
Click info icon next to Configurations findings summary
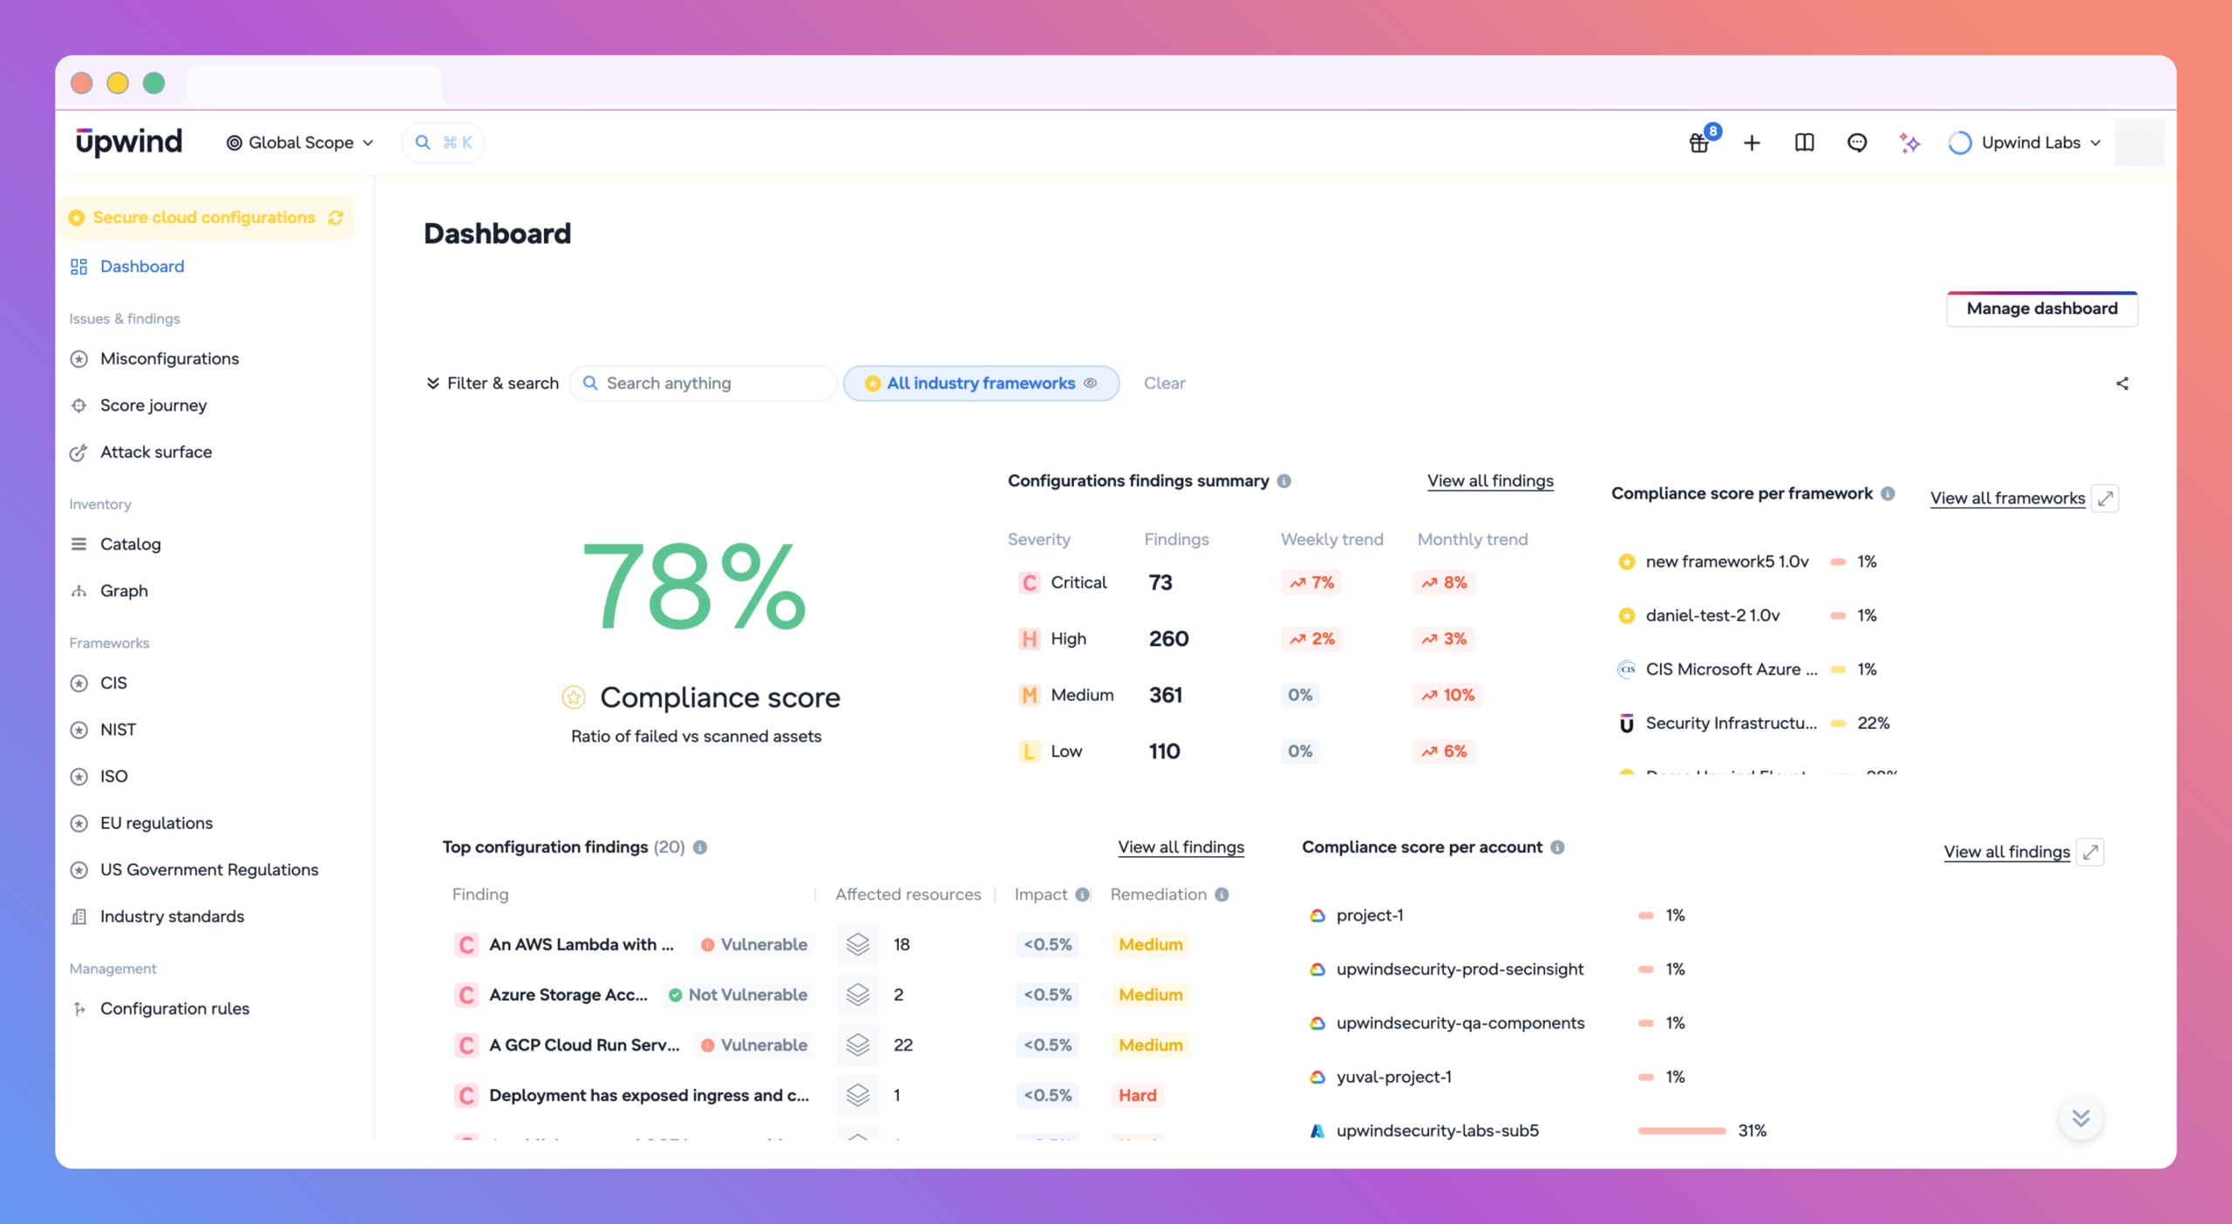pos(1284,481)
